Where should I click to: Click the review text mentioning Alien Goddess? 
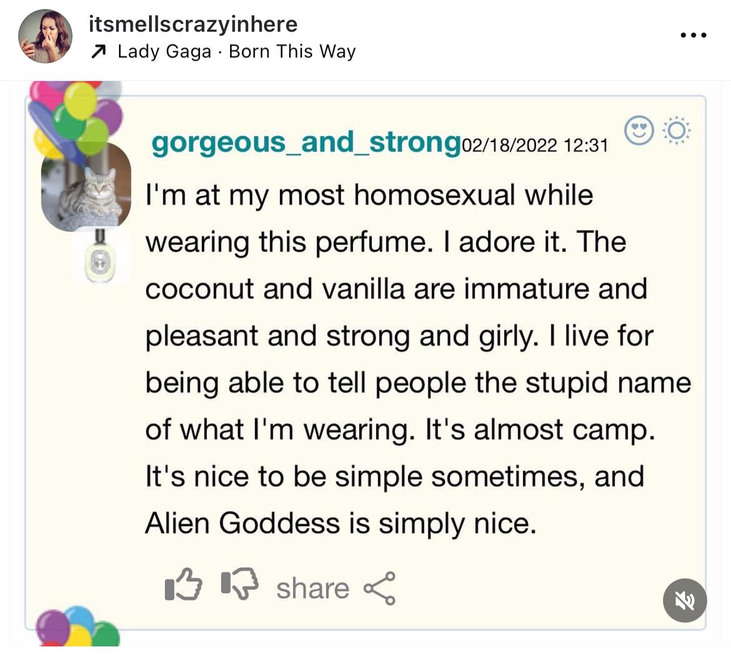click(x=340, y=523)
